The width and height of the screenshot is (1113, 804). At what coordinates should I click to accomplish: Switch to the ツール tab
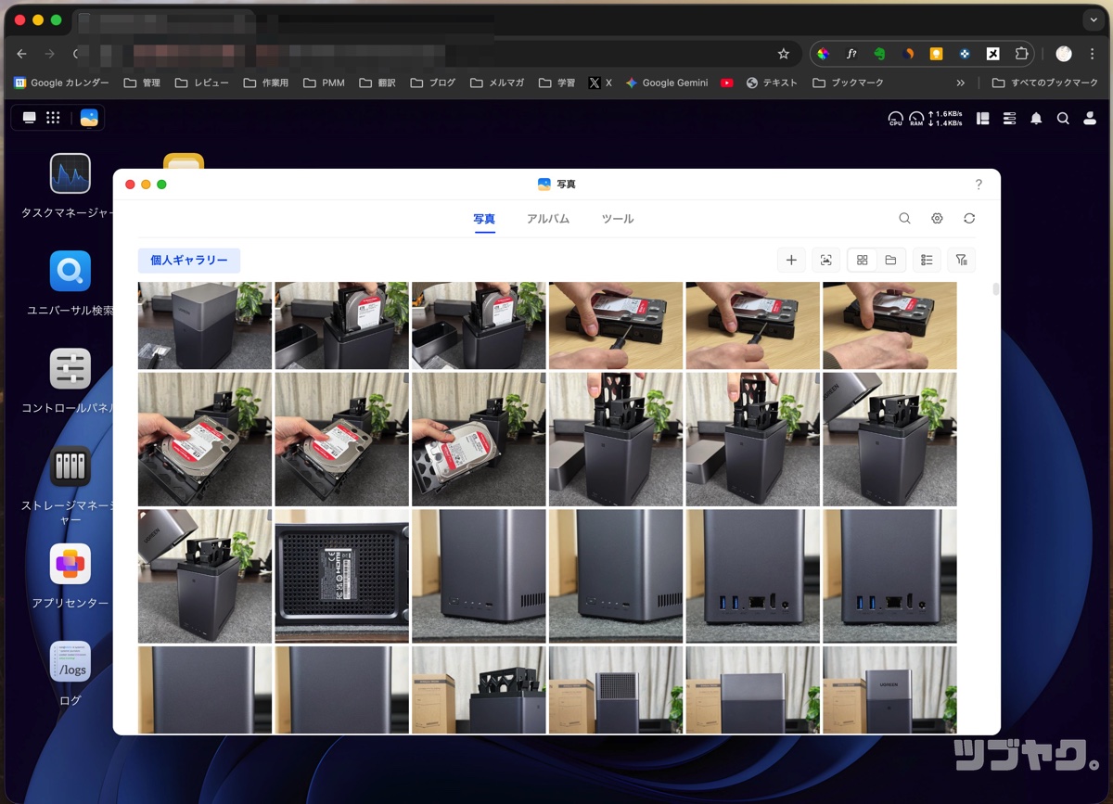(618, 219)
